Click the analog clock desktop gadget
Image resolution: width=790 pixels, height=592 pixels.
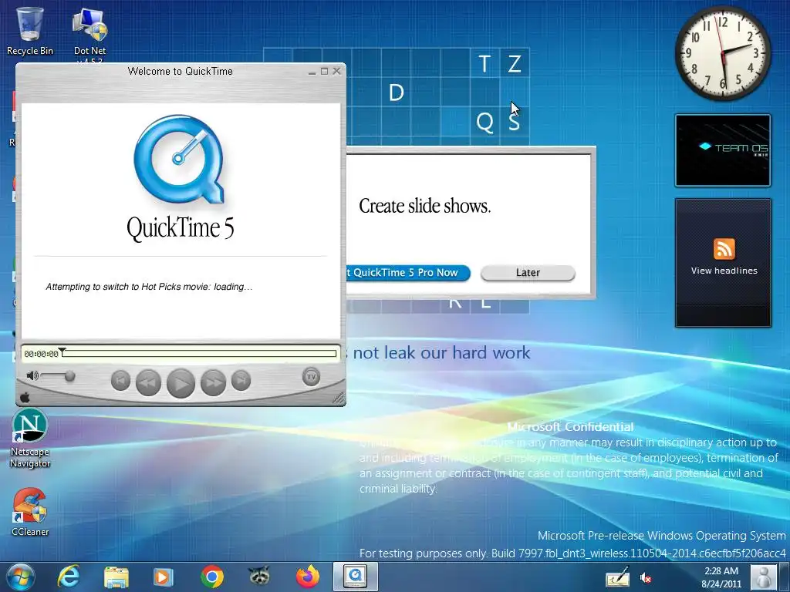(x=723, y=52)
